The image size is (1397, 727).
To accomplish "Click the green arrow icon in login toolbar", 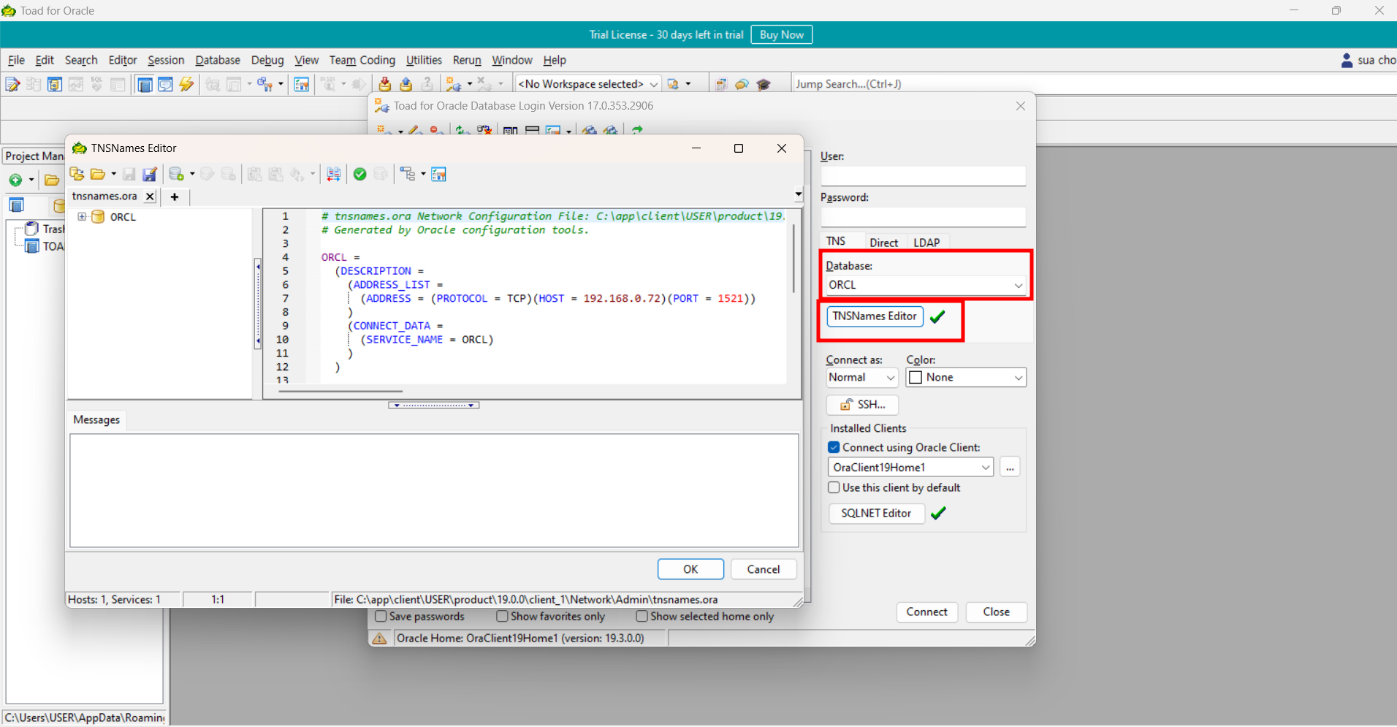I will coord(637,130).
